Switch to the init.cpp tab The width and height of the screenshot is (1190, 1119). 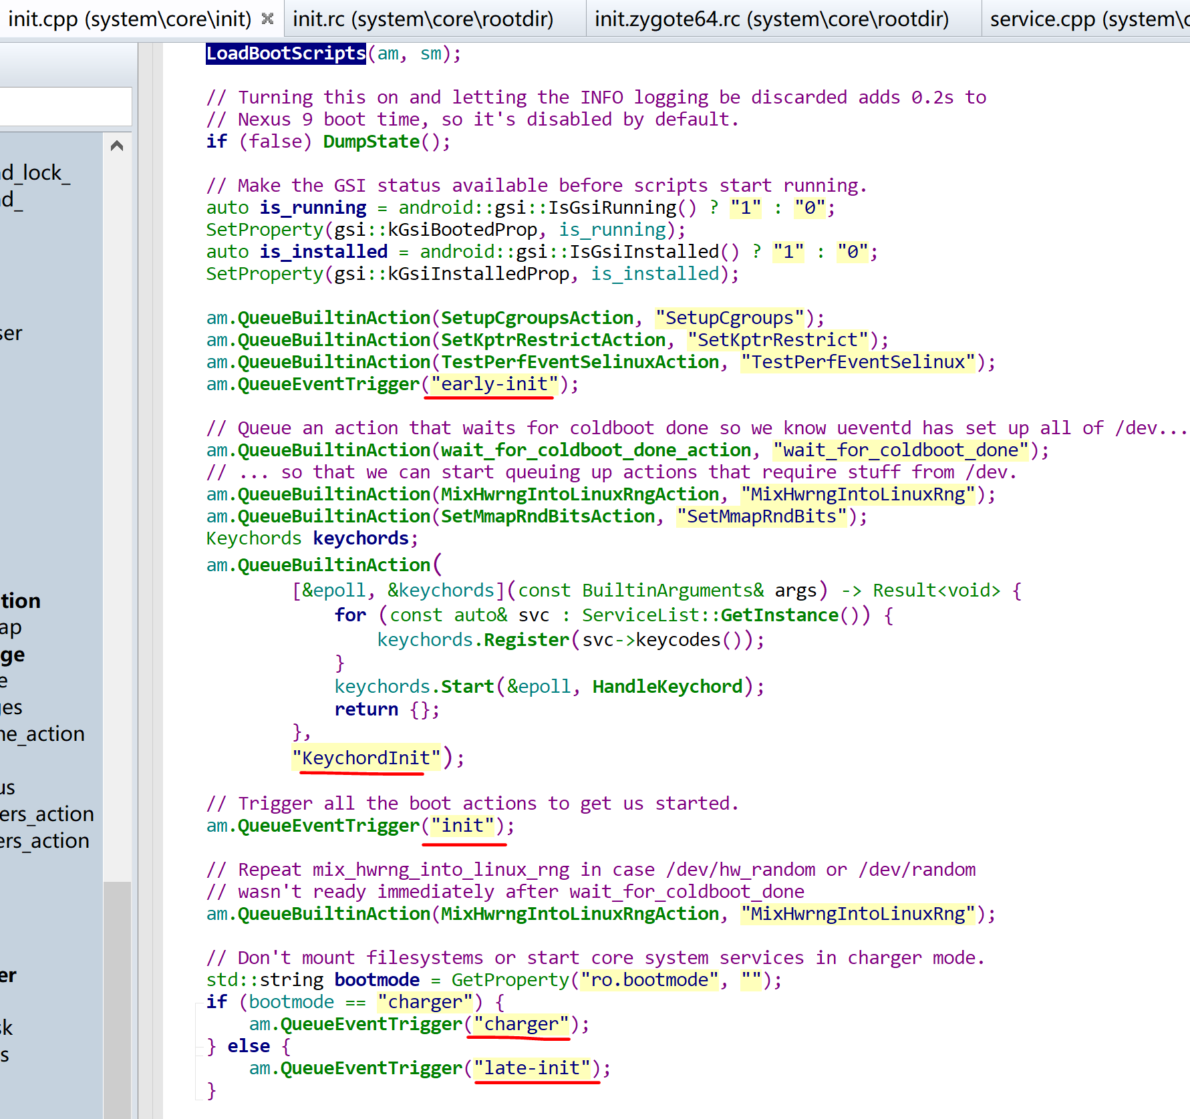[130, 19]
